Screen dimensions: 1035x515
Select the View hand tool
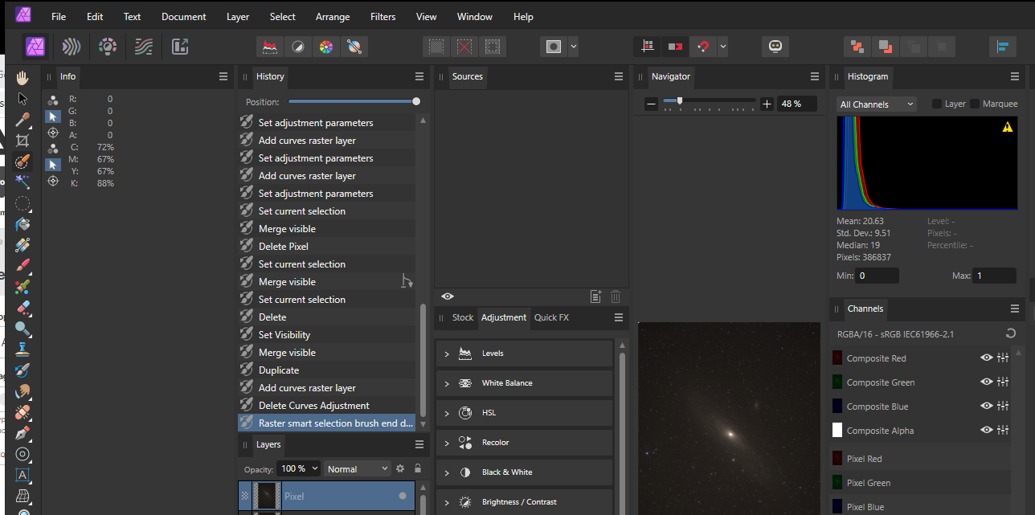(x=22, y=77)
